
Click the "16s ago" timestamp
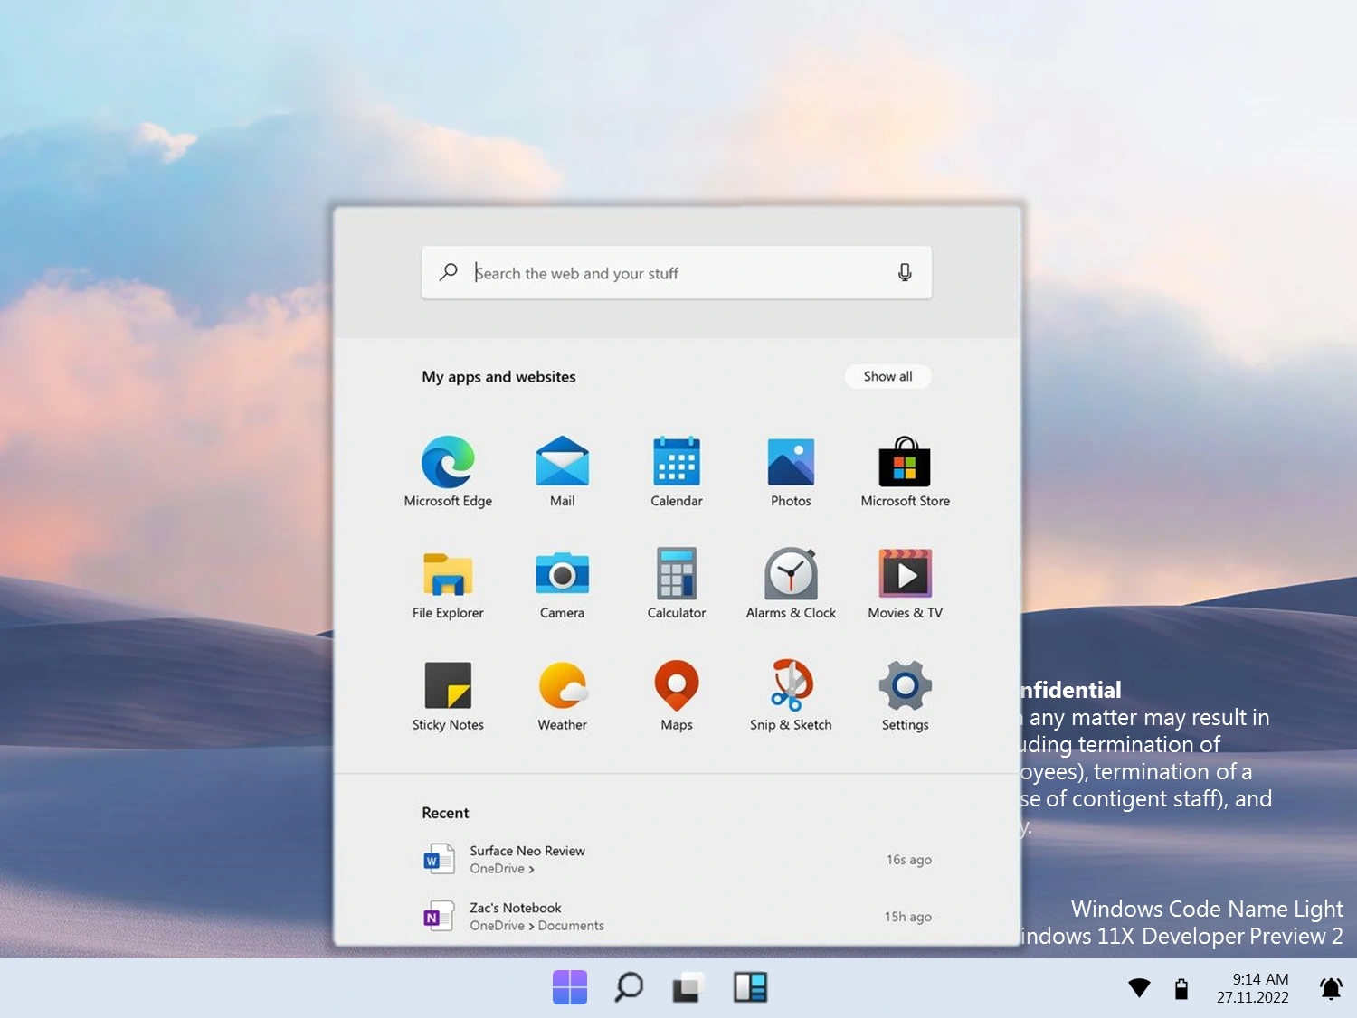point(908,860)
